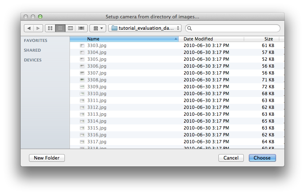Click the 64 KB size of 3317.jpg
Viewport: 305px width, 195px height.
pos(268,142)
